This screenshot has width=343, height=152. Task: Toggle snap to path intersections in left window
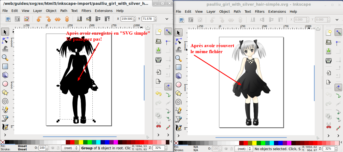point(168,103)
